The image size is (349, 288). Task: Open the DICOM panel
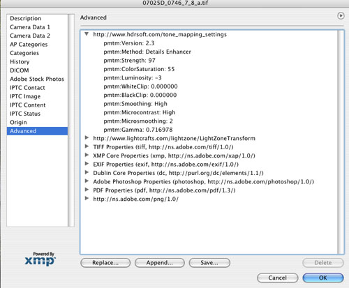point(37,70)
